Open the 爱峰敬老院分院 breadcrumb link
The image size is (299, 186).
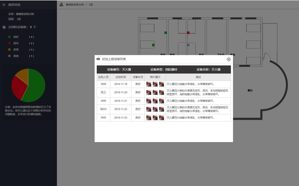coord(75,5)
